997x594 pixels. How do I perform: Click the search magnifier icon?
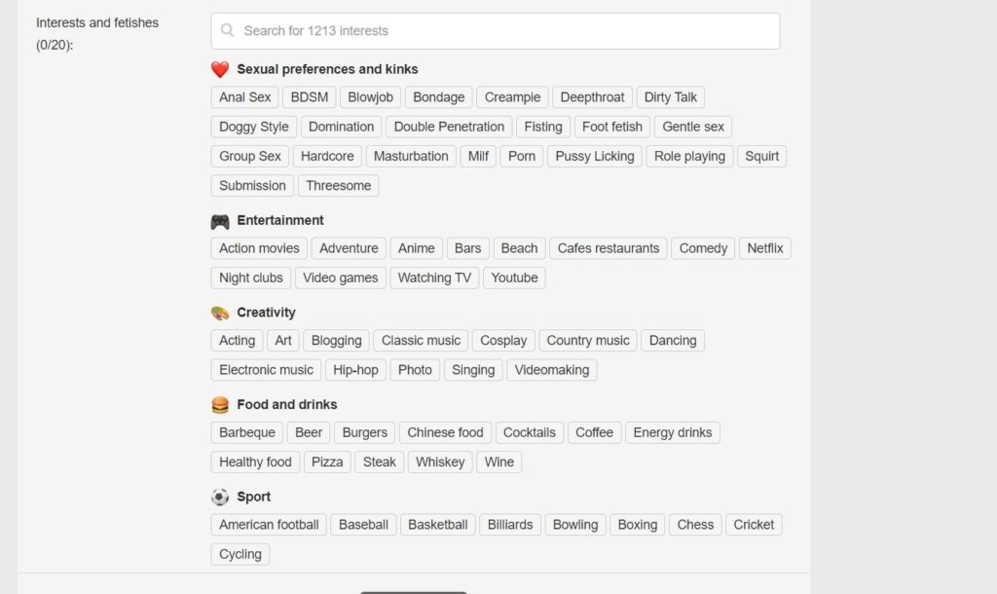coord(227,30)
